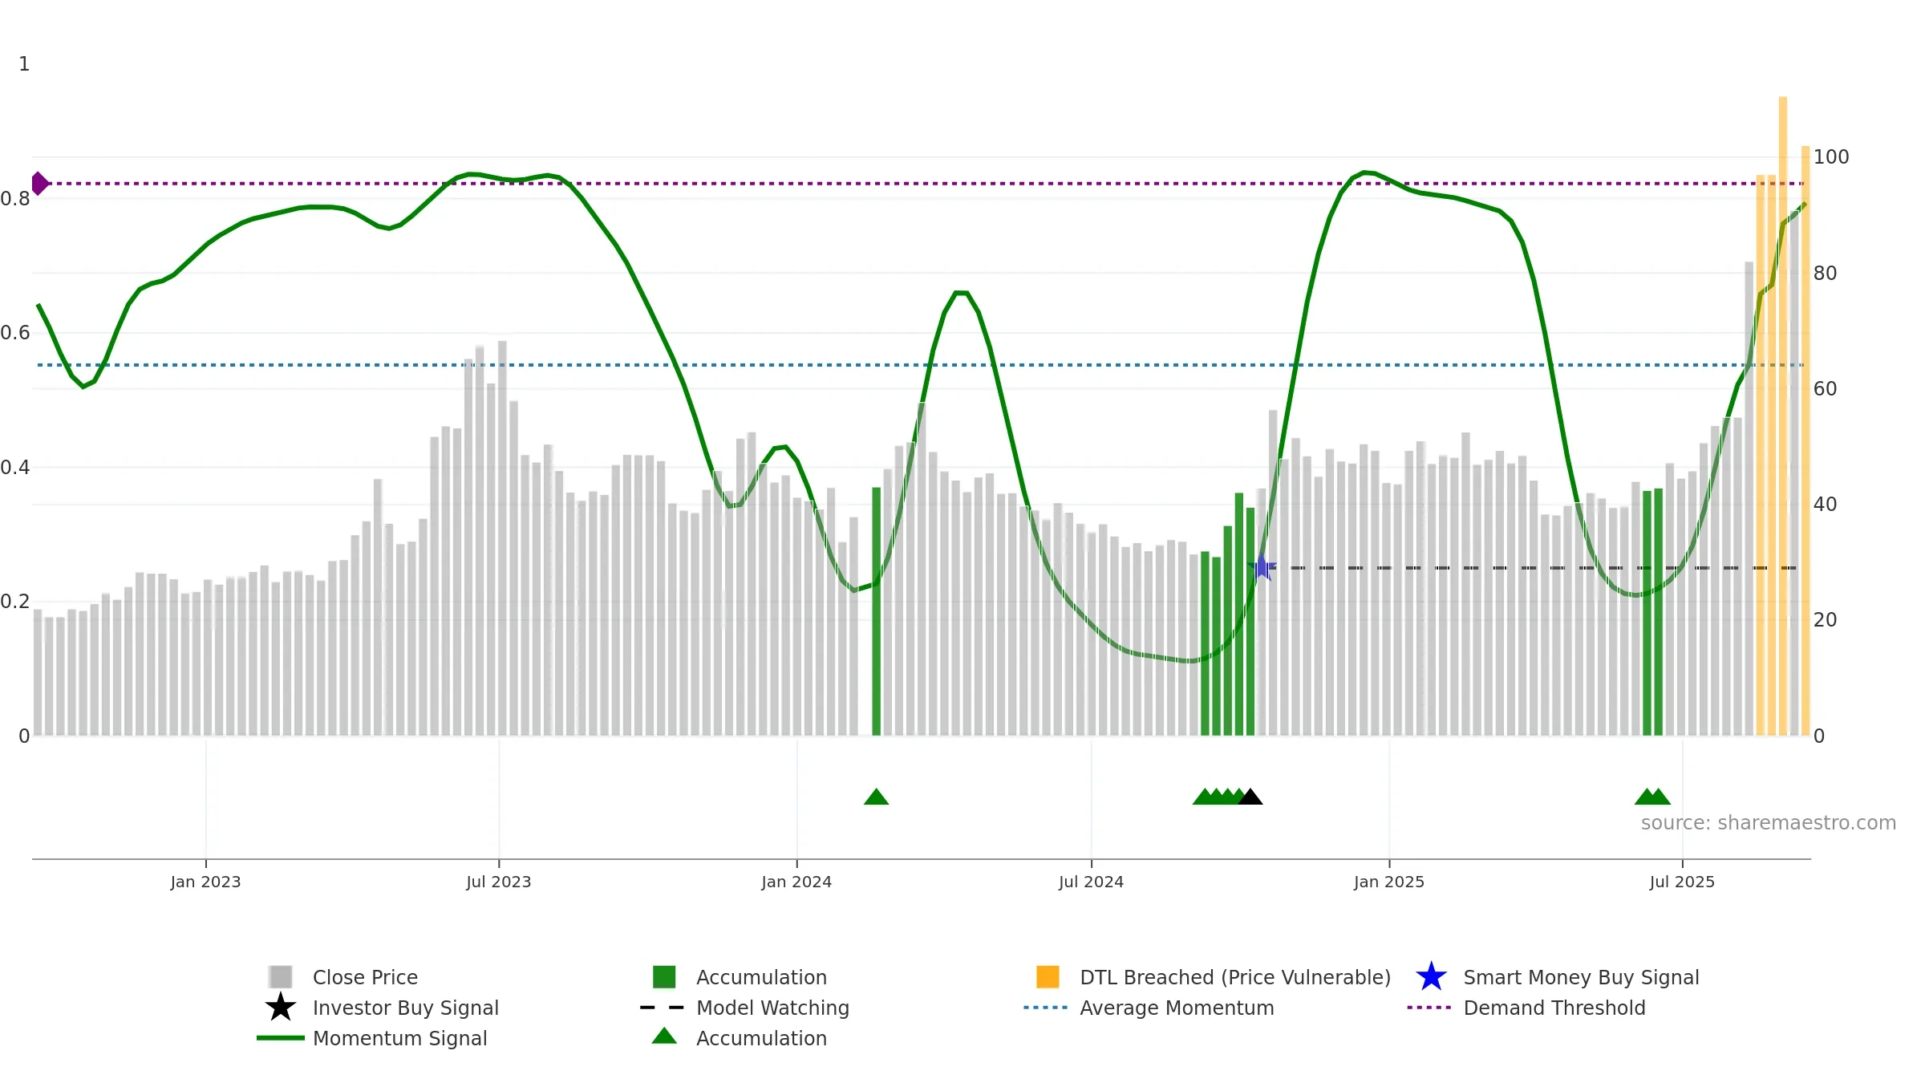The image size is (1925, 1083).
Task: Click the Jan 2023 axis label
Action: click(205, 882)
